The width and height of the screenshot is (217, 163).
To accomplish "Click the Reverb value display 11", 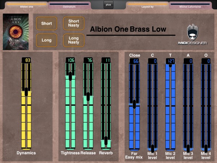I will pos(106,60).
